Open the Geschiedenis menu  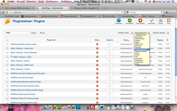pos(52,1)
